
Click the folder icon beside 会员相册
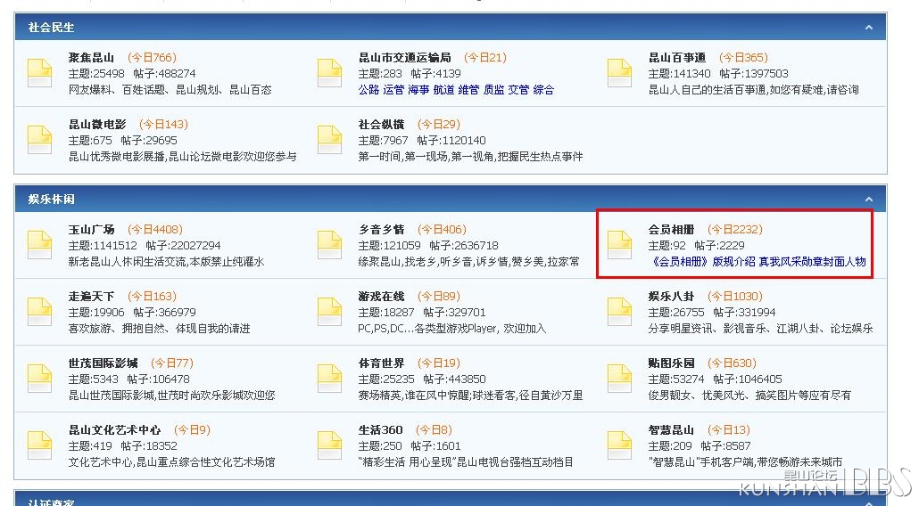point(619,245)
